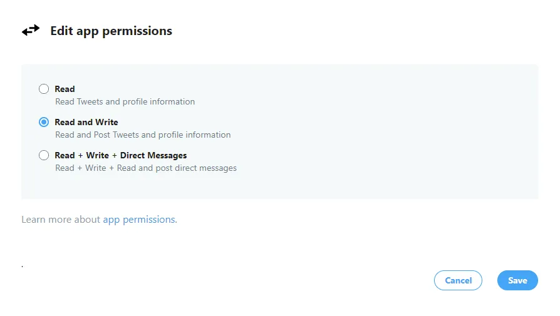560x316 pixels.
Task: Click the two-way arrows icon beside the title
Action: (x=31, y=30)
